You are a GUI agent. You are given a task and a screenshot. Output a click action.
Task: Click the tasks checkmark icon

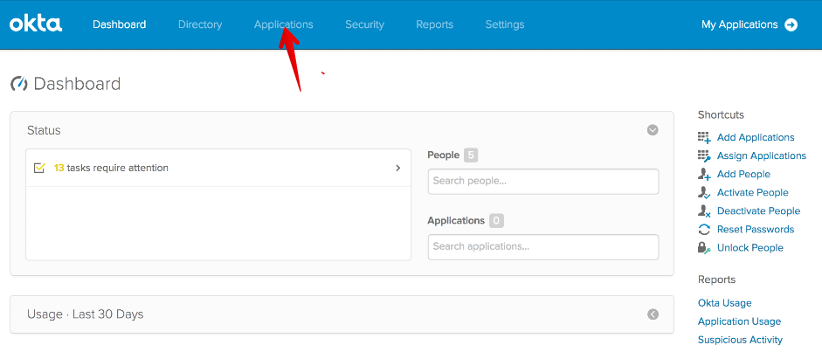coord(39,169)
